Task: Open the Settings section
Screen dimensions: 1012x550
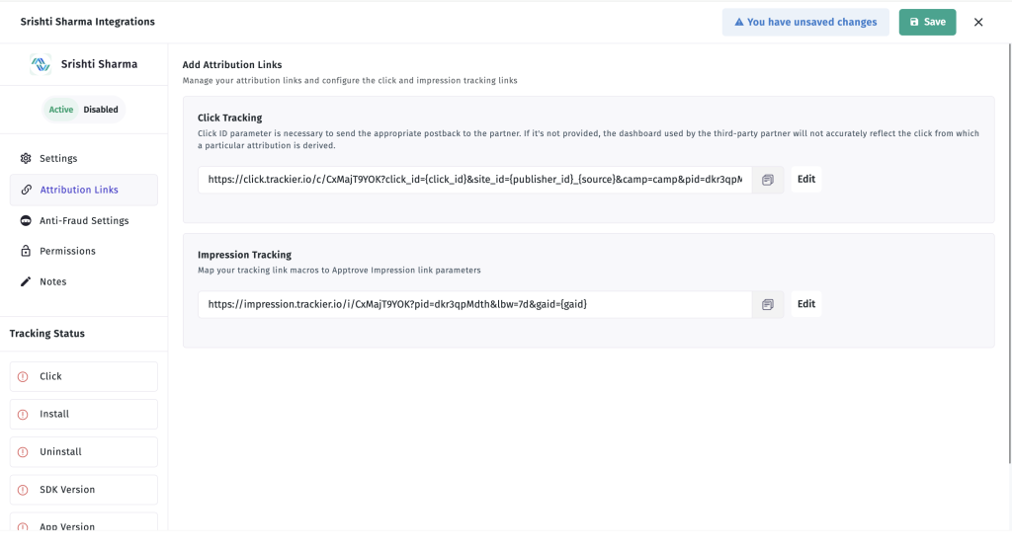Action: coord(84,159)
